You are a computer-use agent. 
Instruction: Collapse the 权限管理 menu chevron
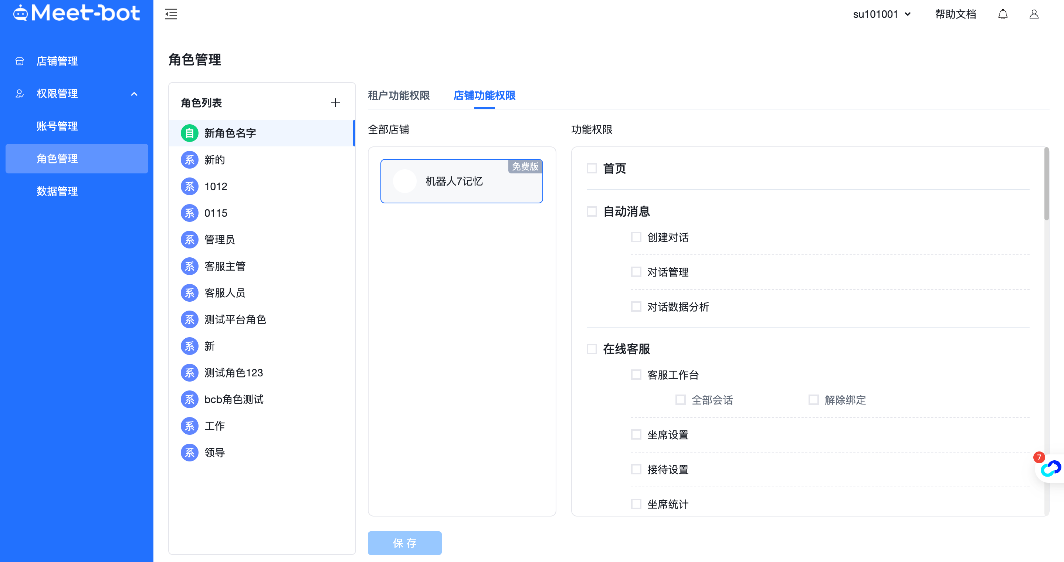[134, 94]
